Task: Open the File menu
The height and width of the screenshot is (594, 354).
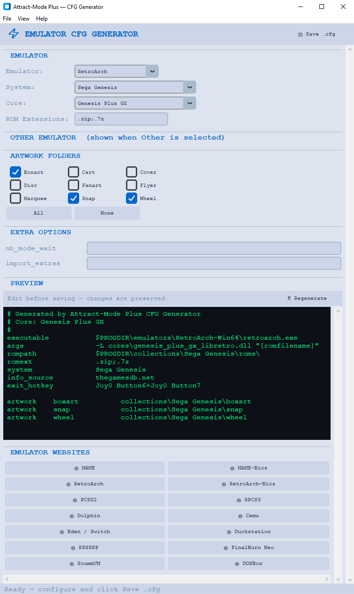Action: click(7, 19)
